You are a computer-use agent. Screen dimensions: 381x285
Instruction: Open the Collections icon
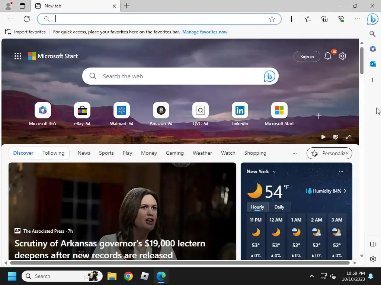324,19
